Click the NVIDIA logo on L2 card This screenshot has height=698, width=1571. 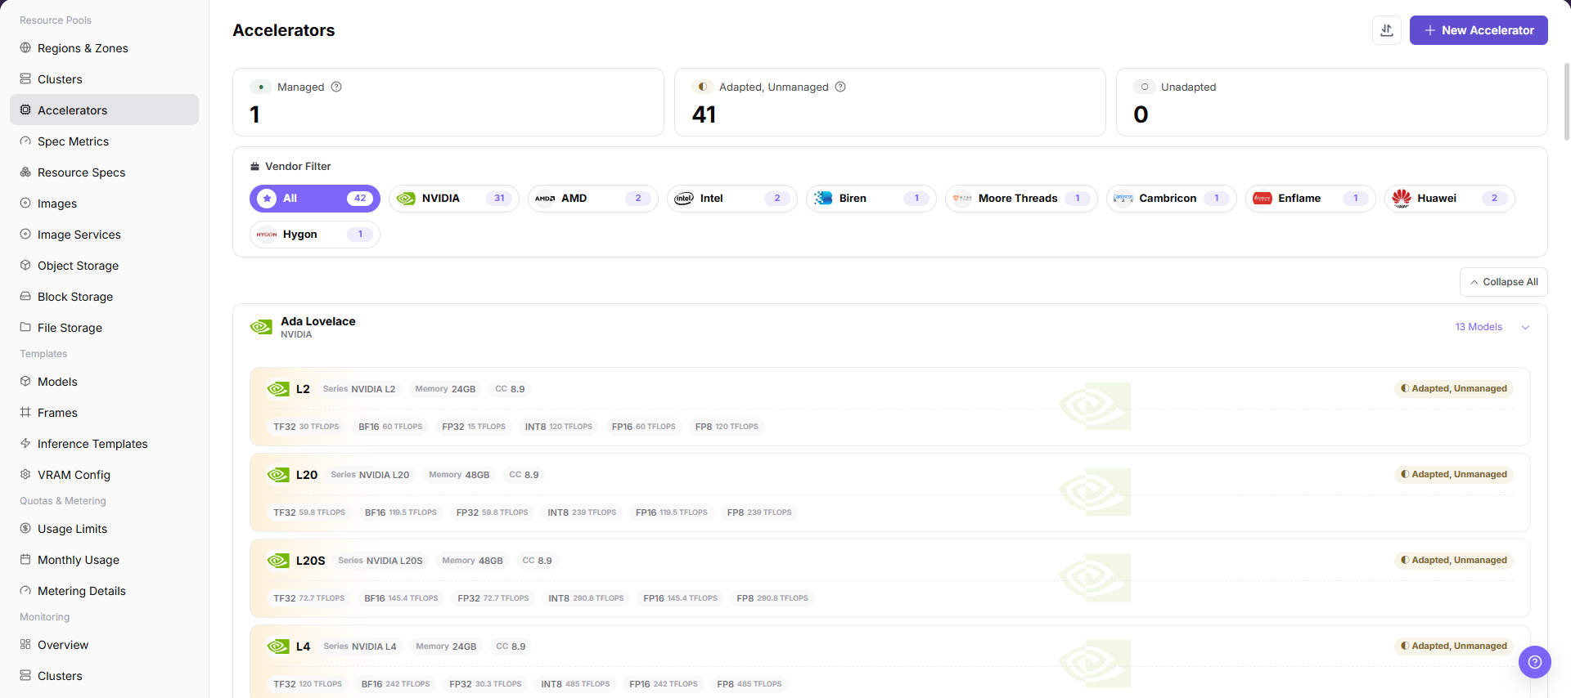pos(278,389)
